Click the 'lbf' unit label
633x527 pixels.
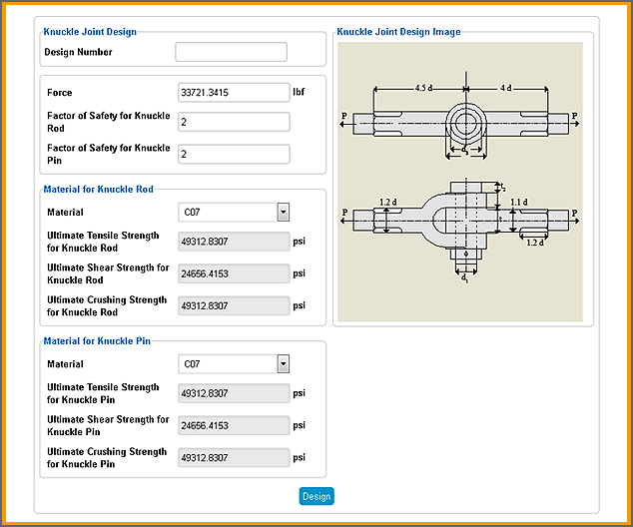point(299,92)
